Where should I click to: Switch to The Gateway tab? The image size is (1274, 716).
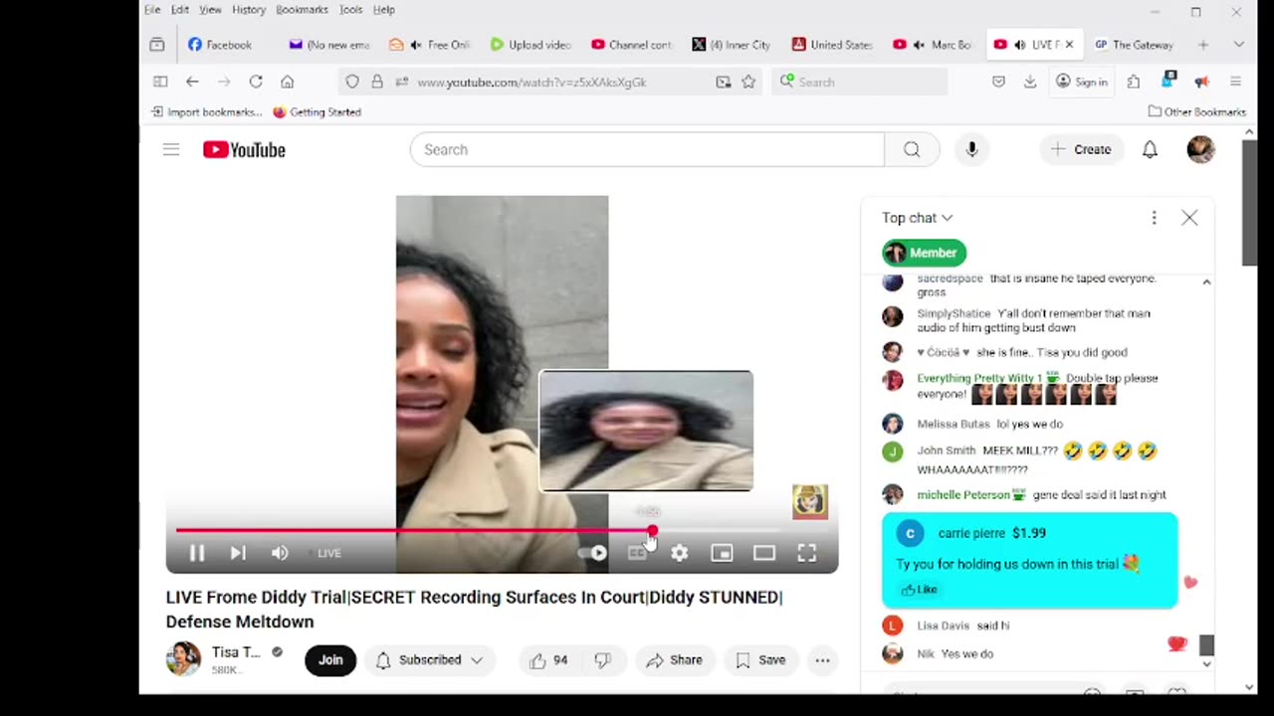click(1134, 45)
